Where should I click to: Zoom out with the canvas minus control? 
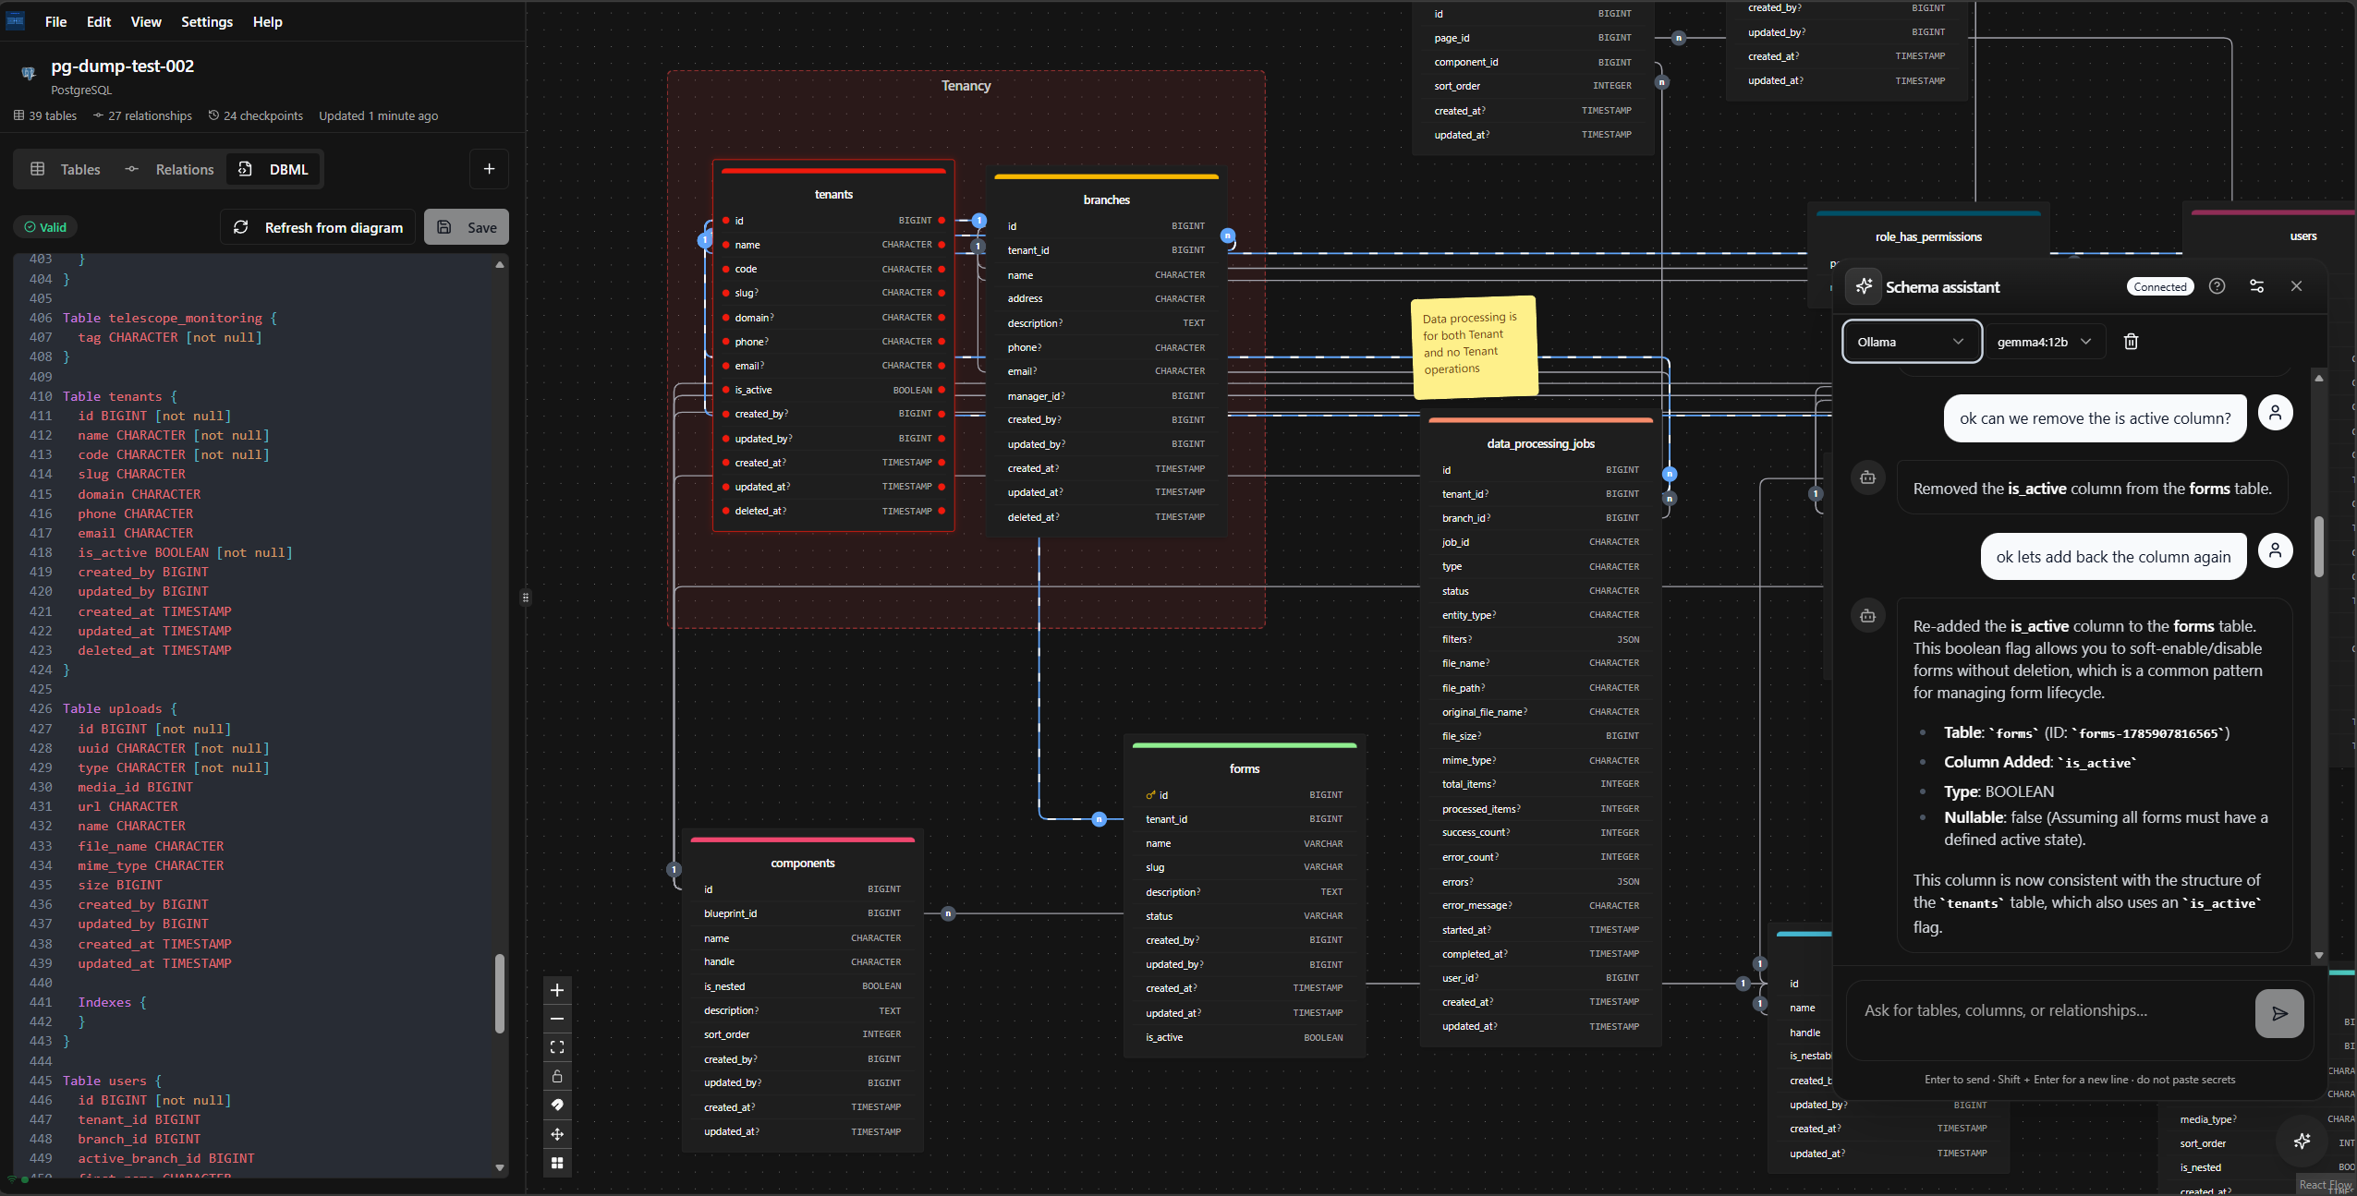coord(557,1019)
